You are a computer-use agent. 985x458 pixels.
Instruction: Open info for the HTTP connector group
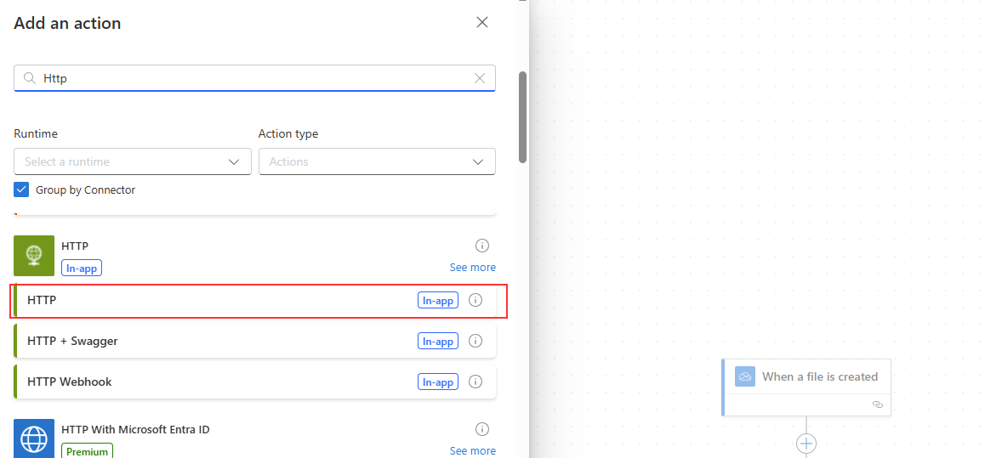click(x=482, y=246)
